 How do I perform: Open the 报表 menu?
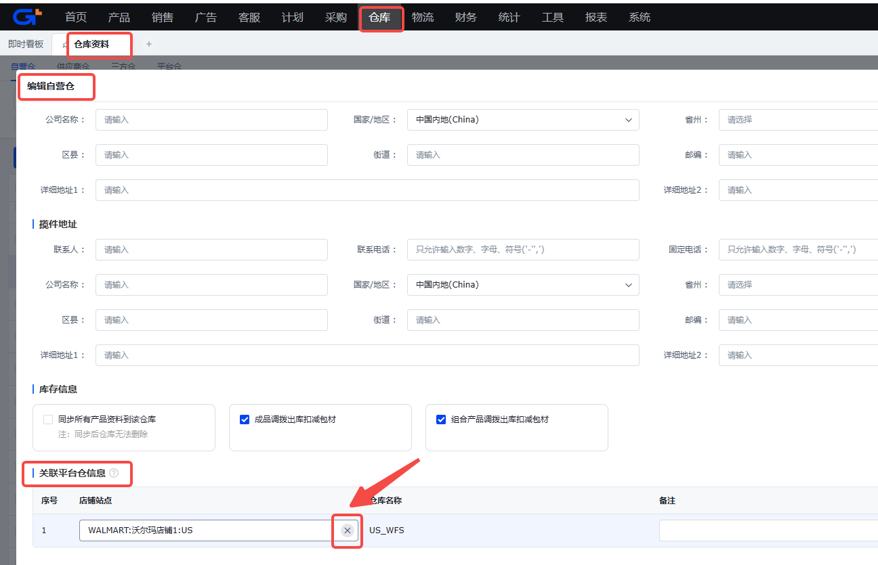click(596, 18)
